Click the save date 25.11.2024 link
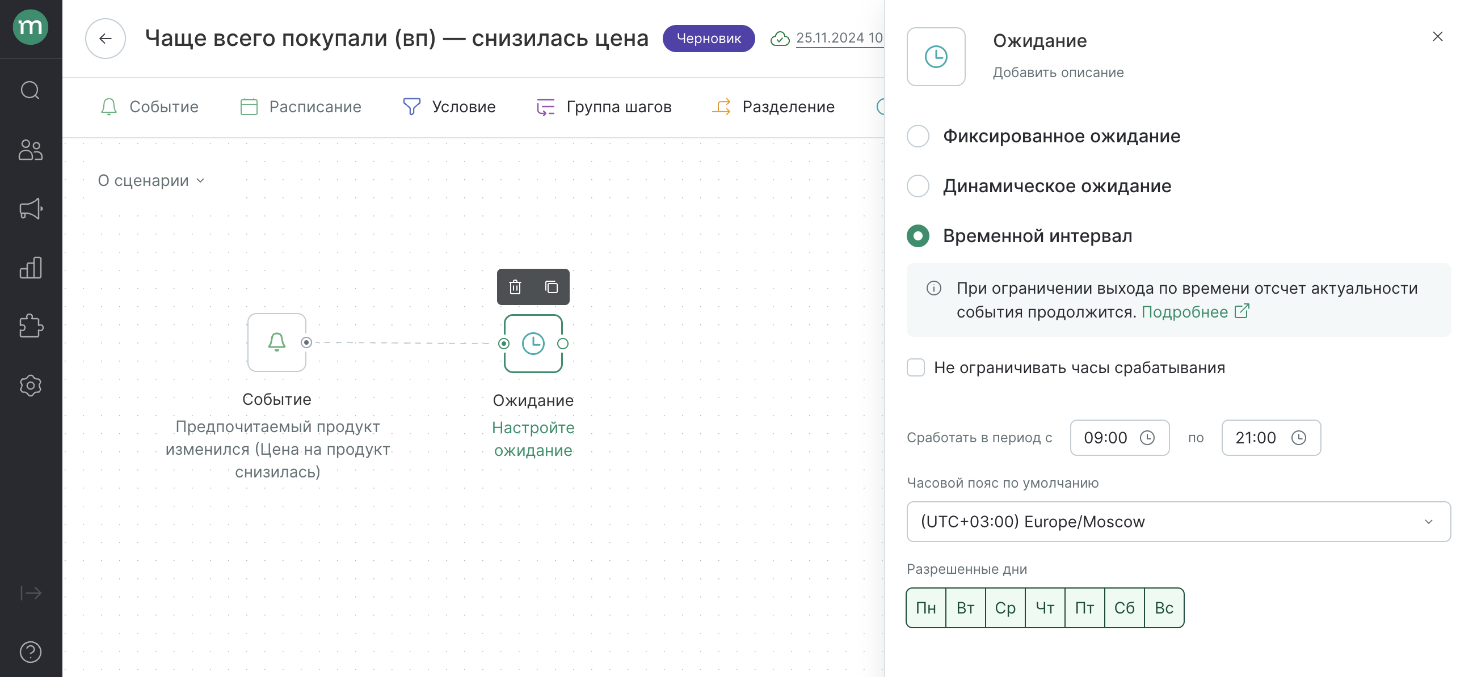Screen dimensions: 1473x677 (x=839, y=38)
